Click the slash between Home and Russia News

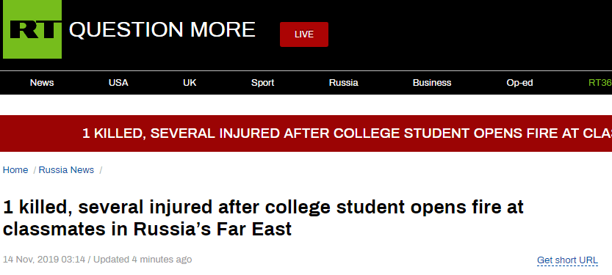pyautogui.click(x=35, y=170)
